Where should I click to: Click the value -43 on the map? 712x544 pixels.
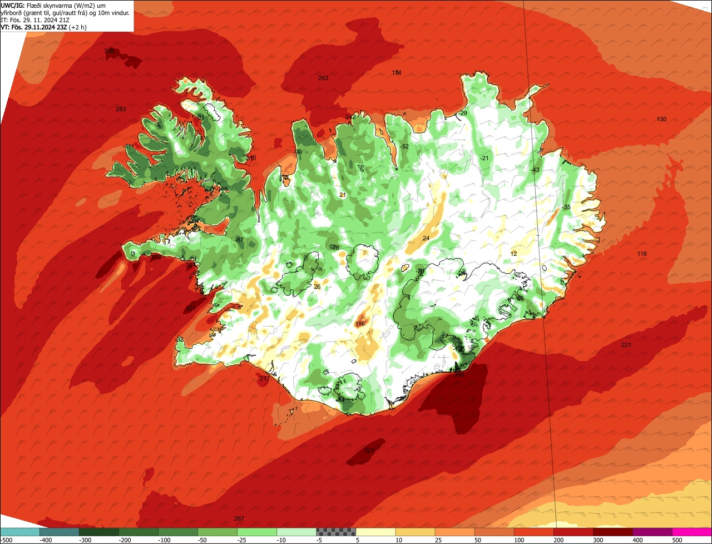(x=535, y=170)
